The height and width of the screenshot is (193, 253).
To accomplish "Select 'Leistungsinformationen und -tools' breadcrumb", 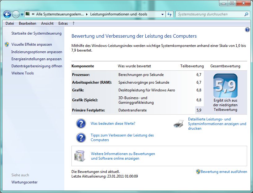I will pos(119,14).
